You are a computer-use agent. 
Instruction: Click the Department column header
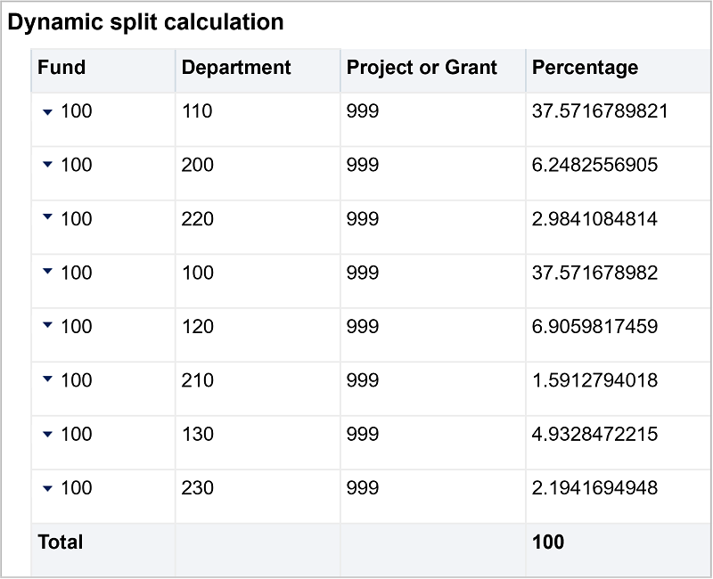pos(235,69)
